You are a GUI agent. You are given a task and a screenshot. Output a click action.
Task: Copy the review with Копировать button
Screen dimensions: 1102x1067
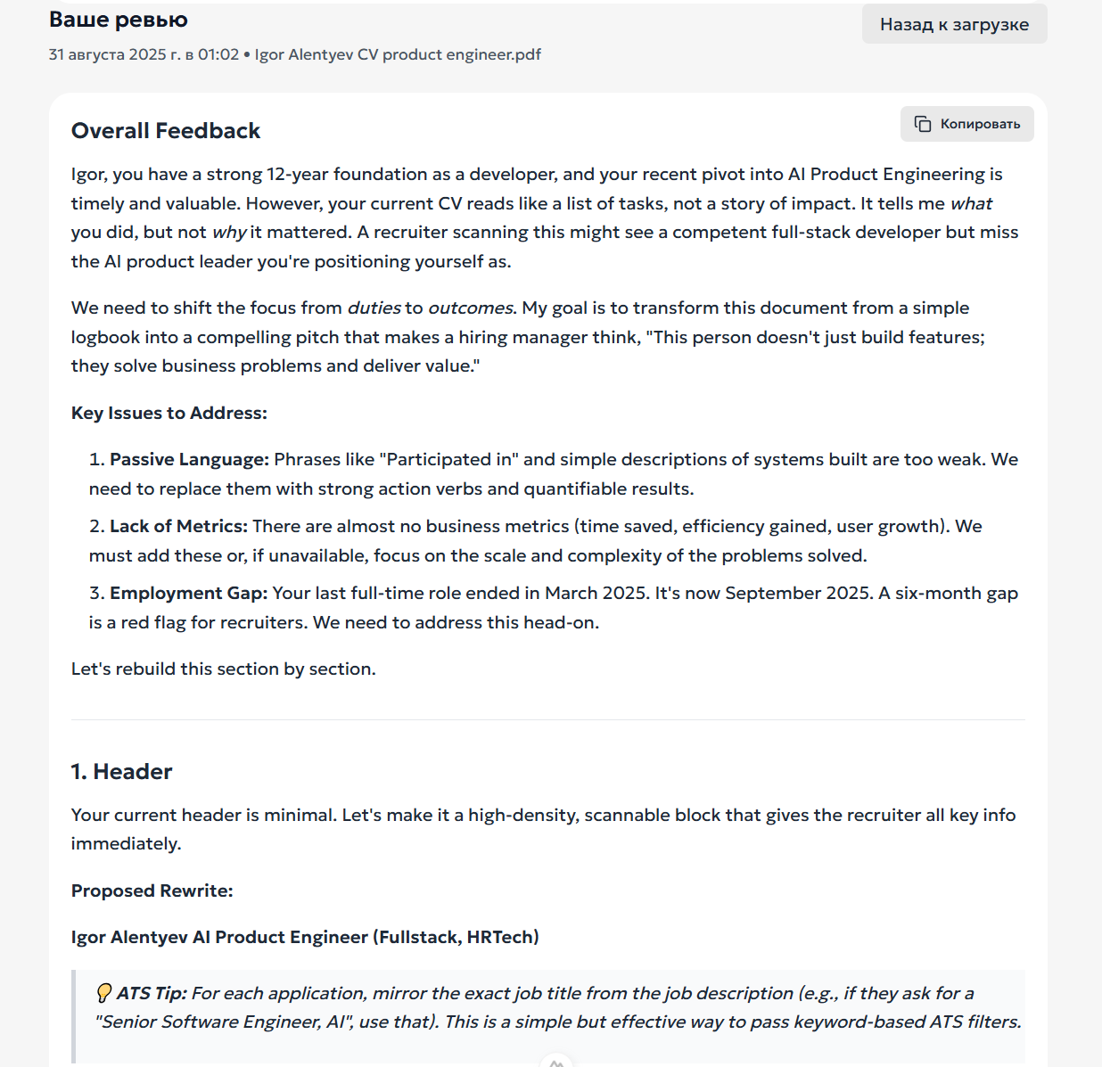pos(966,124)
